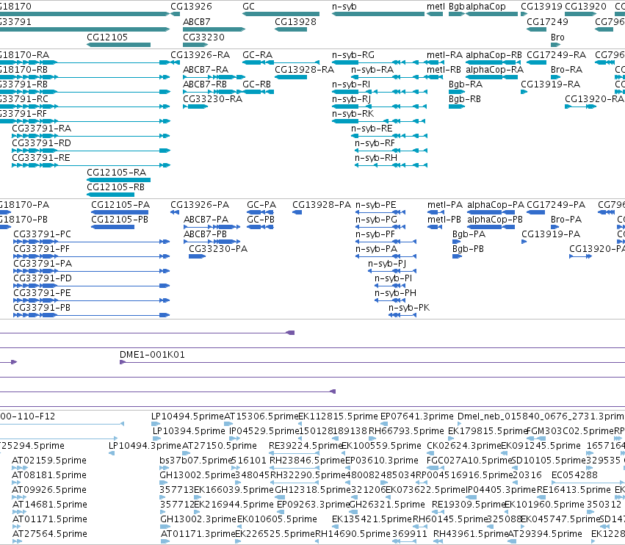
Task: Select transcript n-syb-RA
Action: 372,69
